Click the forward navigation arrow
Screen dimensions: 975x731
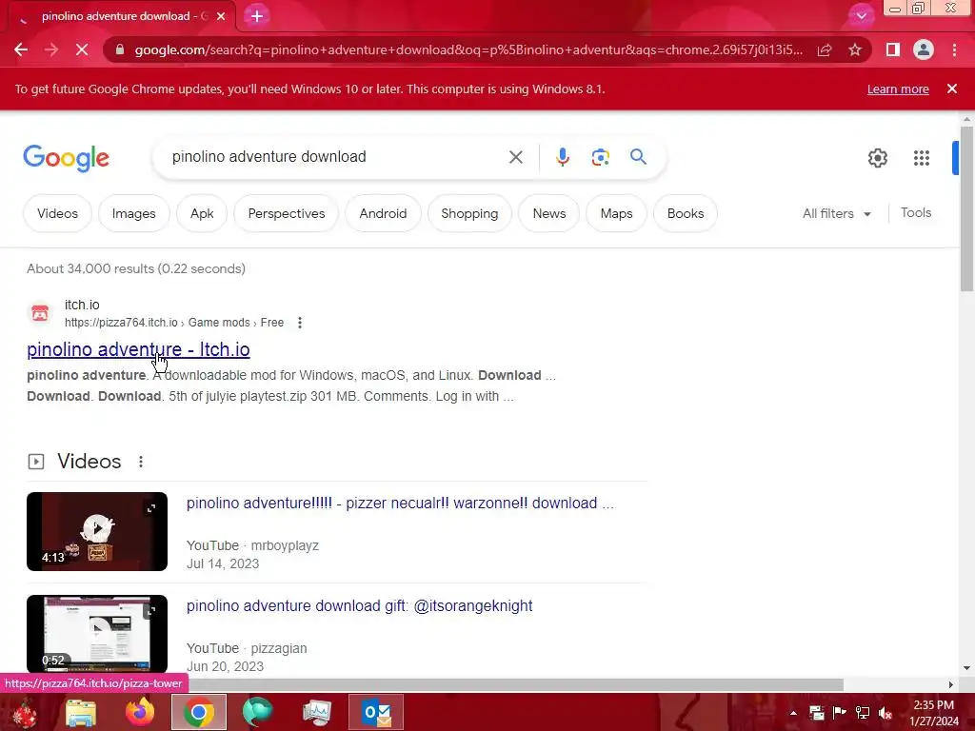point(51,49)
